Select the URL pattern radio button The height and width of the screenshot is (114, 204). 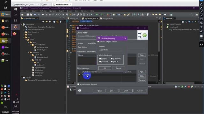[107, 41]
